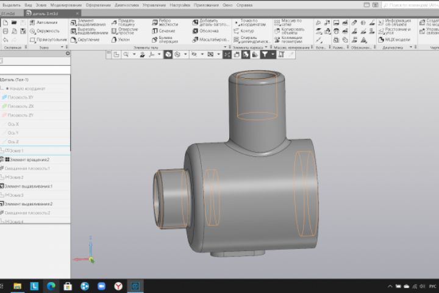Image resolution: width=439 pixels, height=293 pixels.
Task: Open the Справка menu
Action: (x=244, y=5)
